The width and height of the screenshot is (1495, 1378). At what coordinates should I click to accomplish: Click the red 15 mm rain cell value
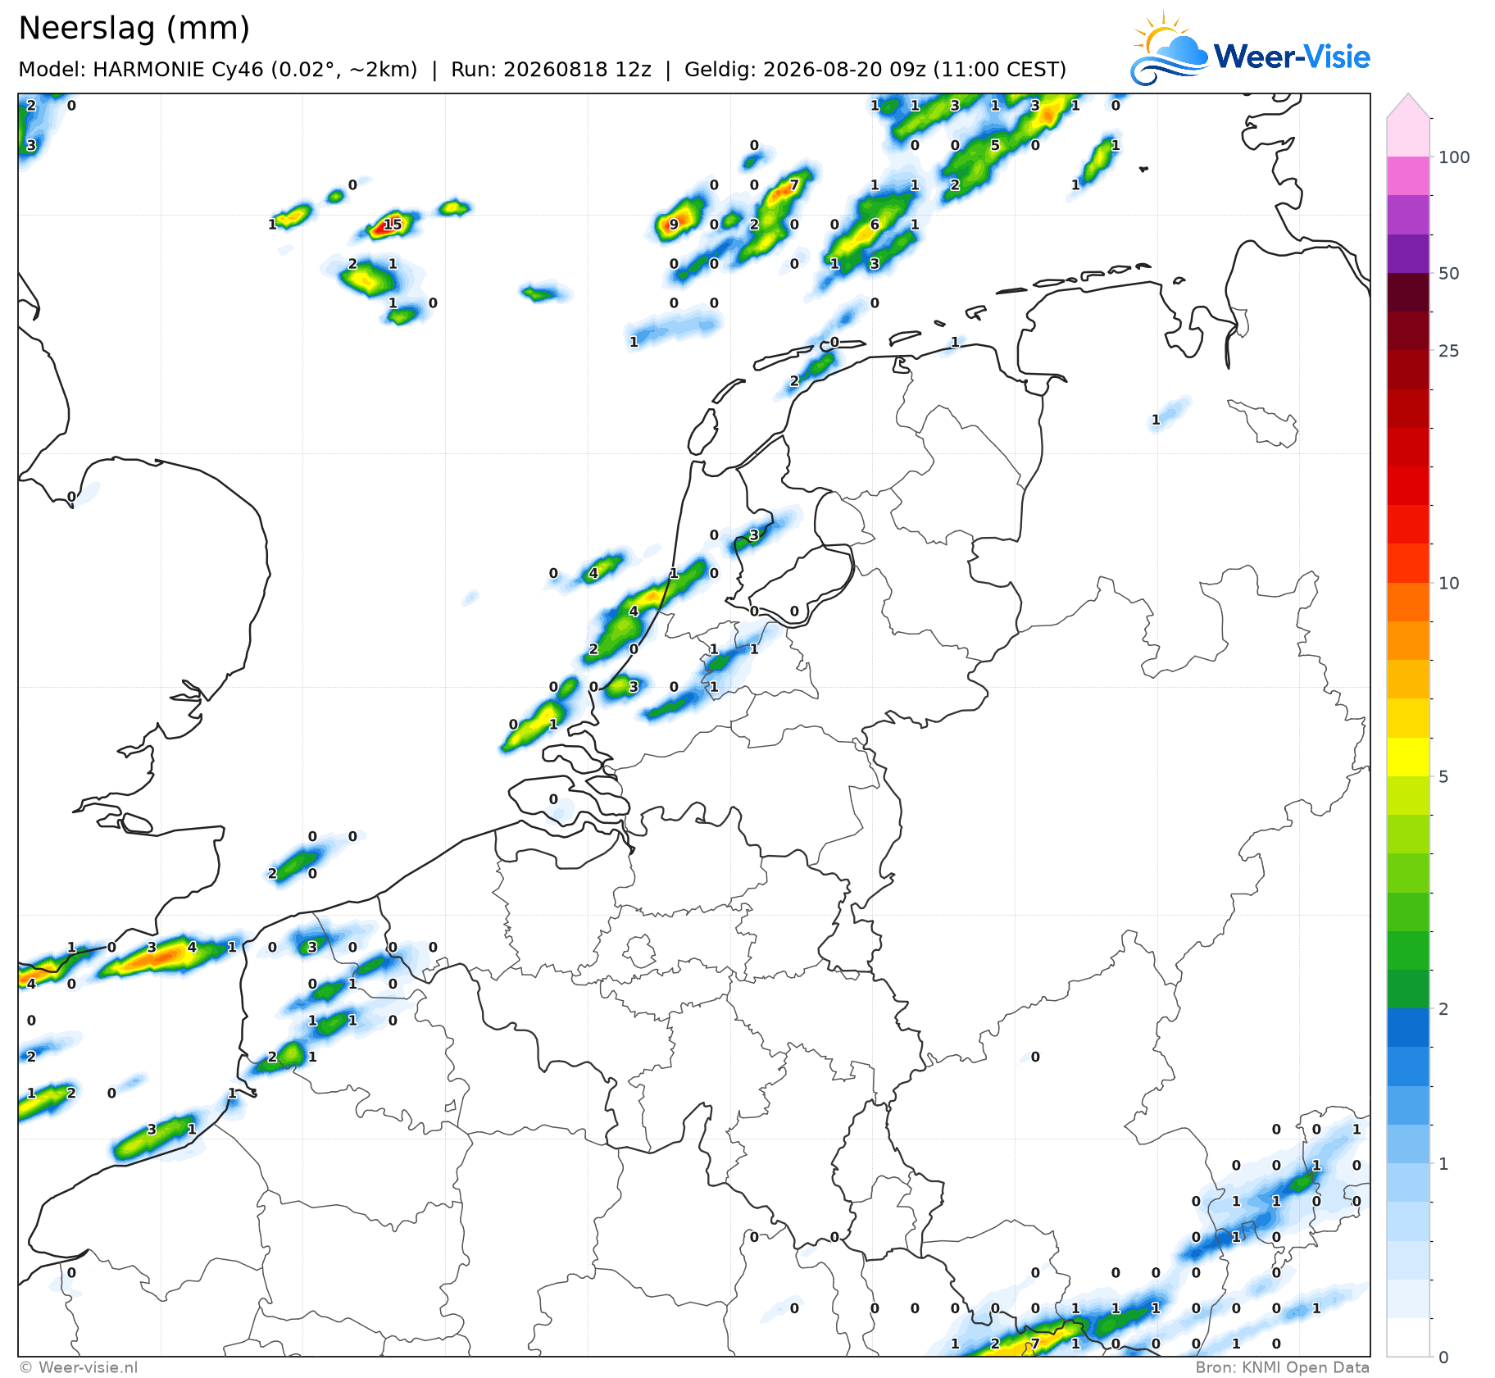(x=393, y=224)
